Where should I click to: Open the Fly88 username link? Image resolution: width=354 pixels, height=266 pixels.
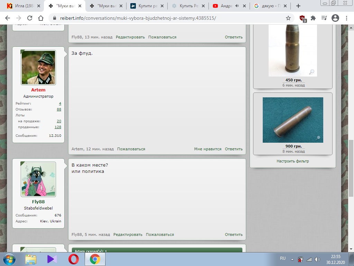(38, 202)
